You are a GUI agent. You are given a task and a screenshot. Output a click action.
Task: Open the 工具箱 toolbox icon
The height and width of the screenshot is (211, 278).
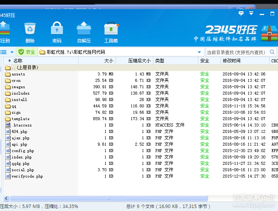111,29
